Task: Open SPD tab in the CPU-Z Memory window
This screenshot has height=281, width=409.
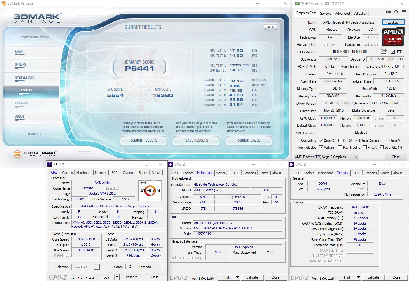Action: pyautogui.click(x=356, y=173)
